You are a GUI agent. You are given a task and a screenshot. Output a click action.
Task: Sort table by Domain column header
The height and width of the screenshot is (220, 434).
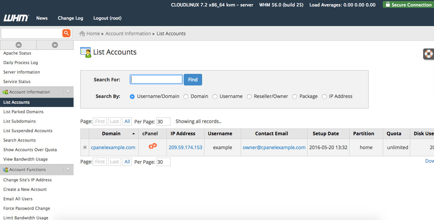coord(111,134)
